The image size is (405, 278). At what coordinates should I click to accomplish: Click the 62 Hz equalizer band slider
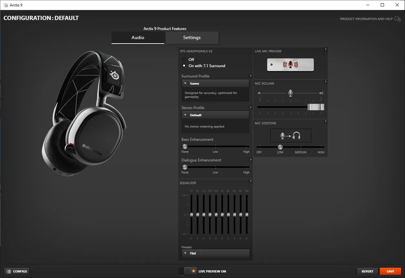(x=197, y=214)
